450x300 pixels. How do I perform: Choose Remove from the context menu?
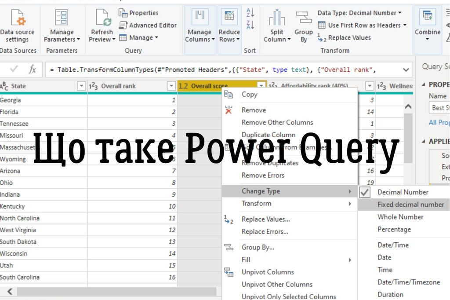tap(254, 110)
